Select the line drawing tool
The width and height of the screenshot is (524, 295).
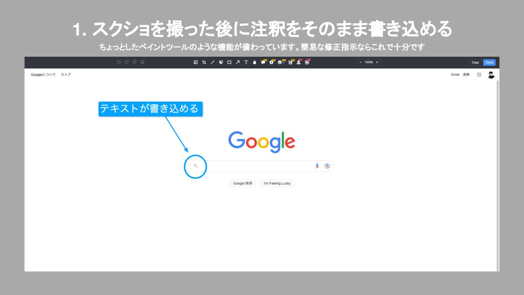click(x=213, y=62)
